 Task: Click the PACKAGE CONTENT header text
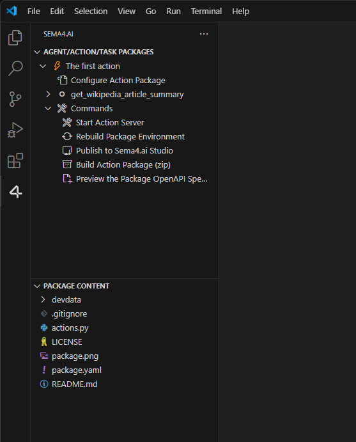(76, 286)
